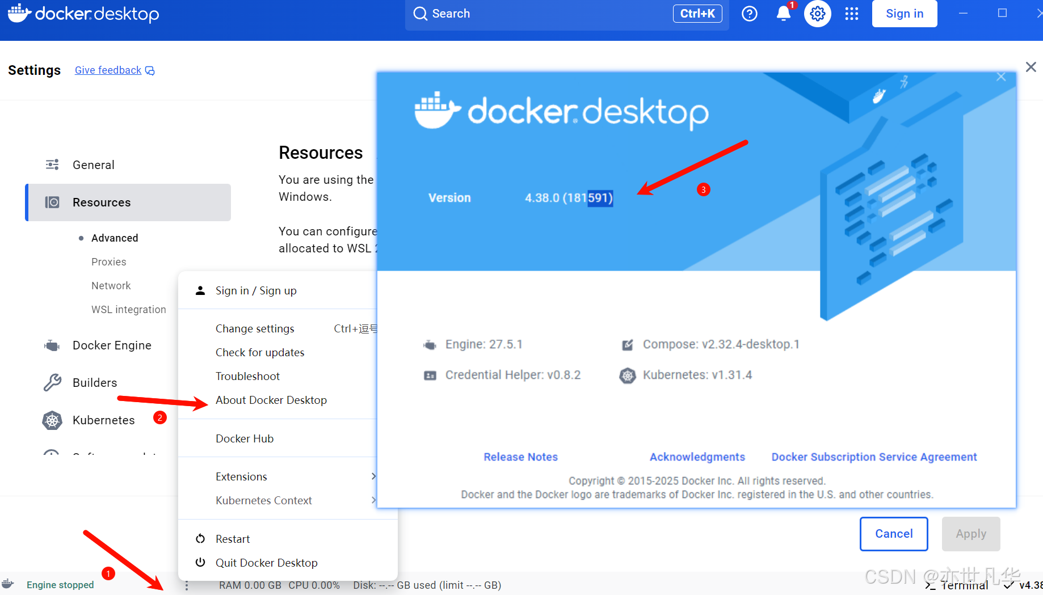Select General in settings sidebar
Screen dimensions: 1043x595
point(128,165)
